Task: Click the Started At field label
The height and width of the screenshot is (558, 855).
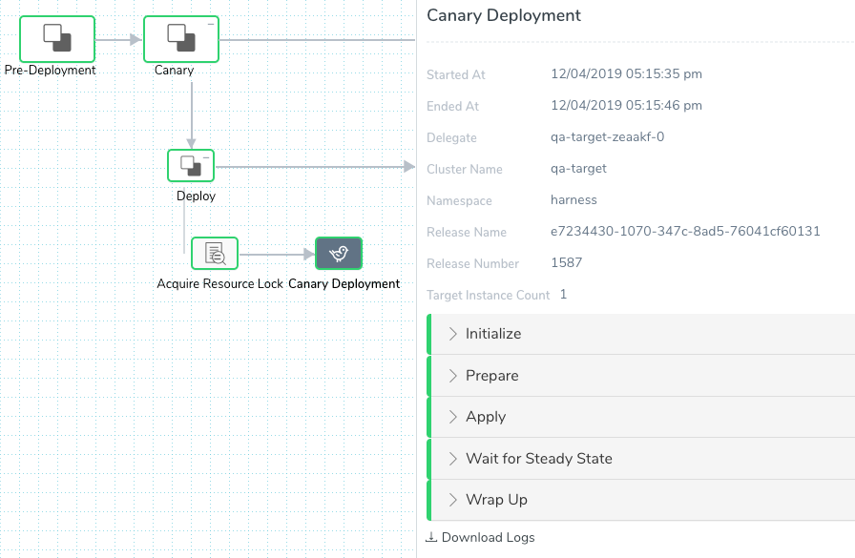Action: click(456, 74)
